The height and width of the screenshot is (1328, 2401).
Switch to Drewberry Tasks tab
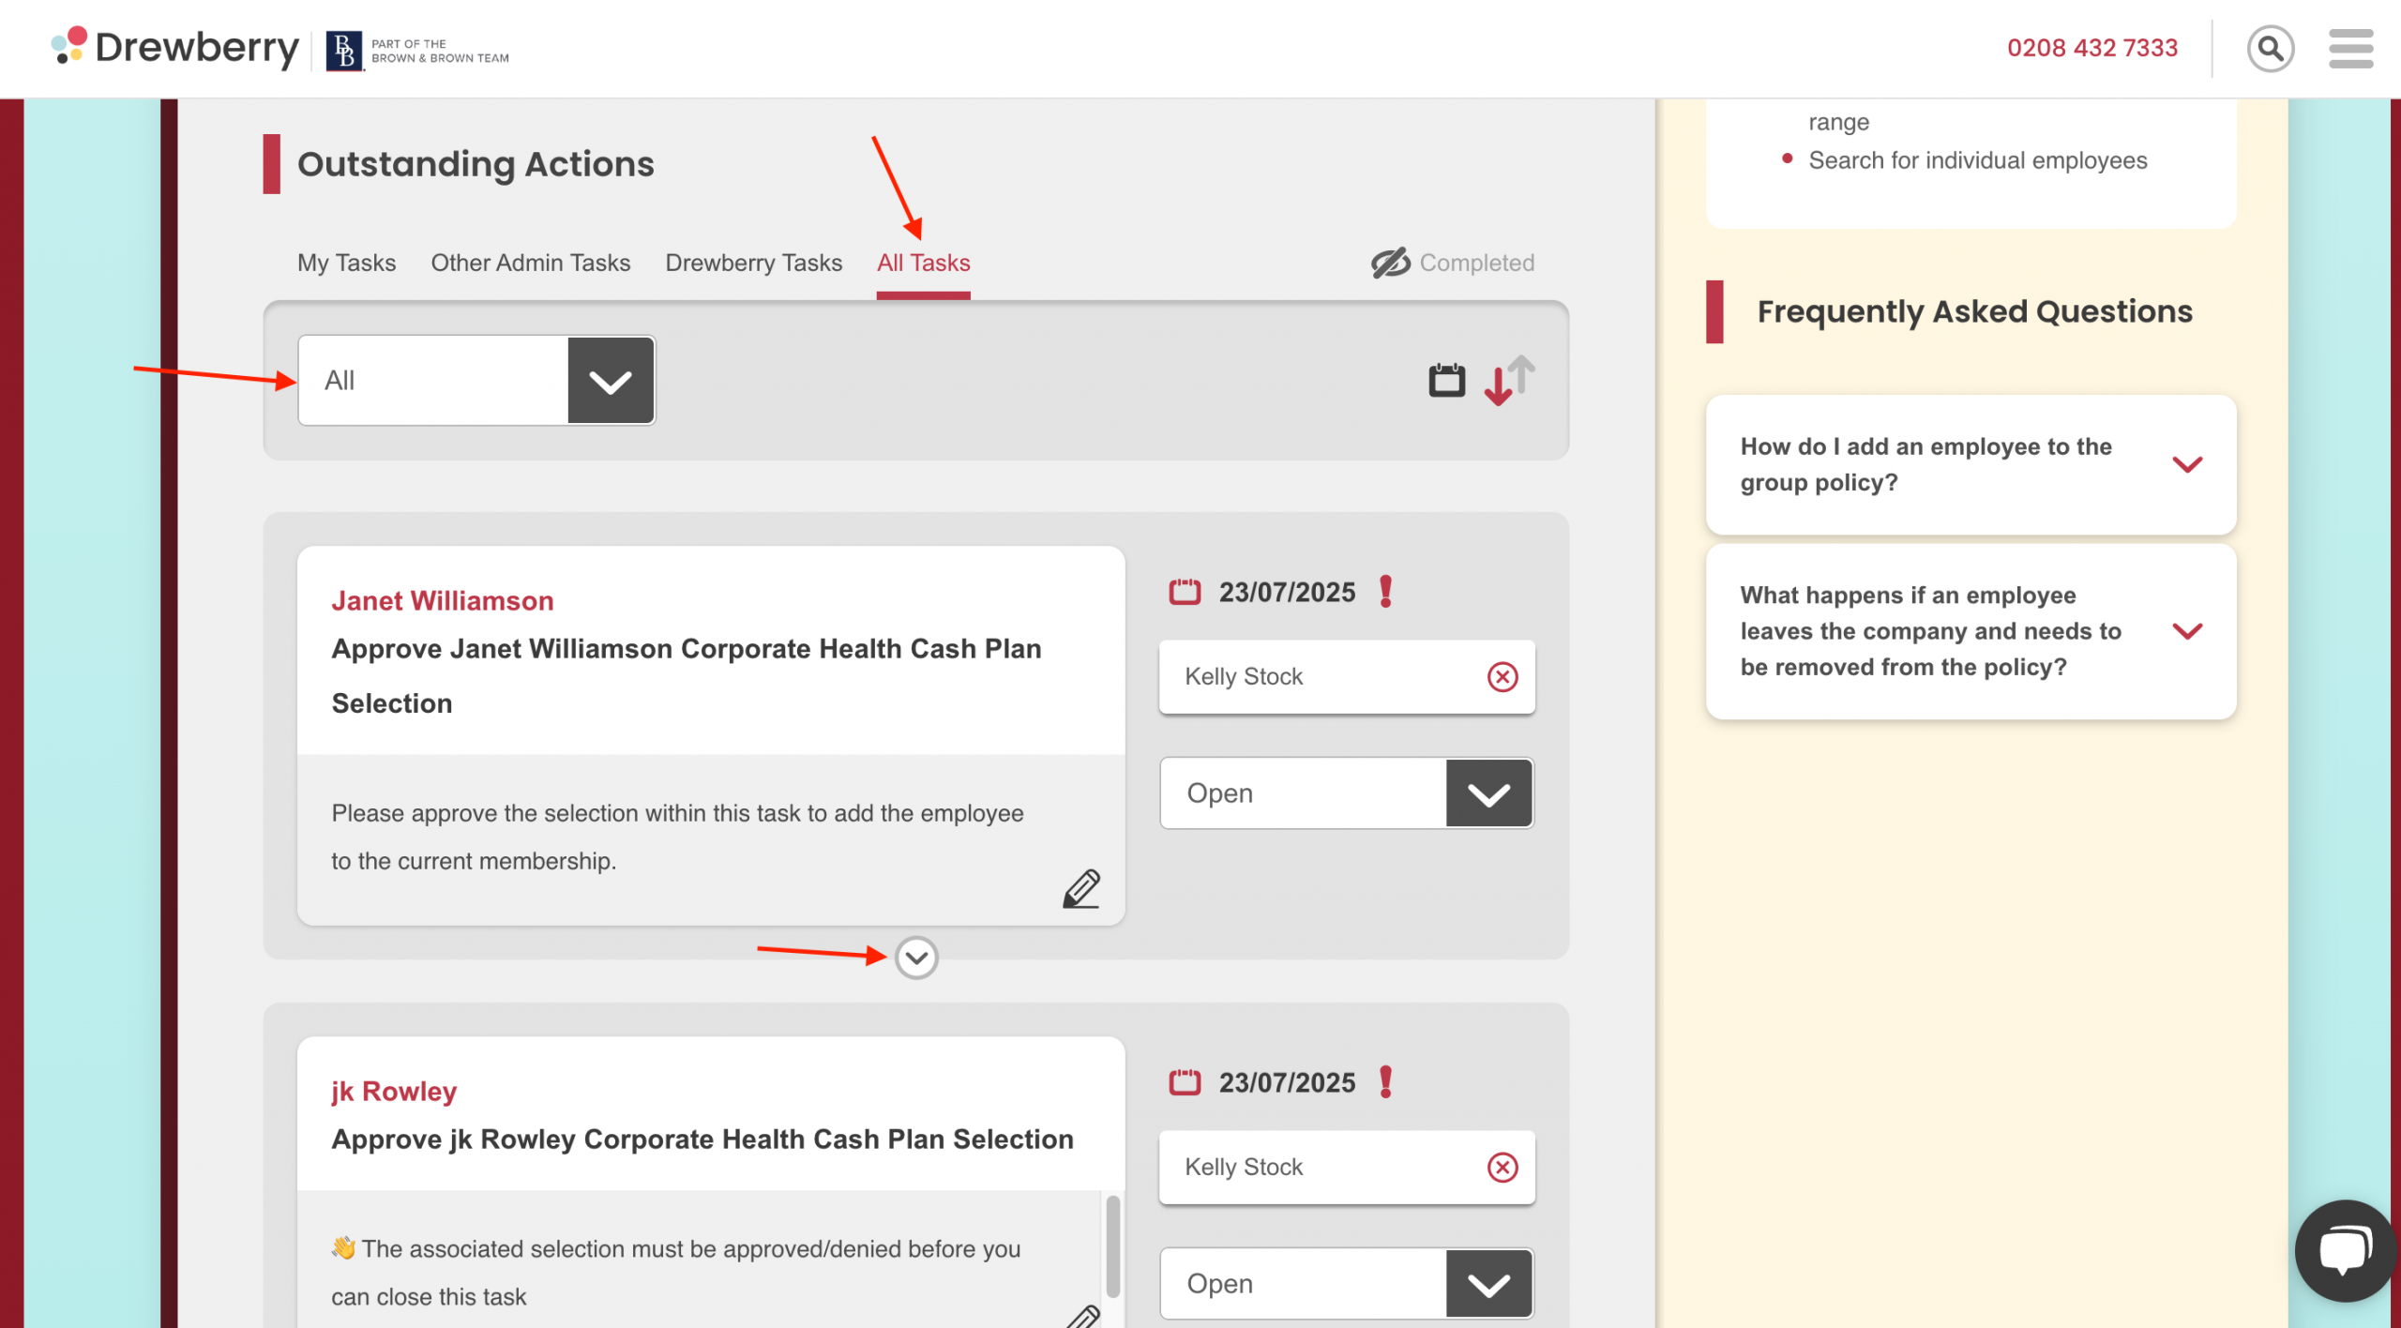pyautogui.click(x=753, y=263)
